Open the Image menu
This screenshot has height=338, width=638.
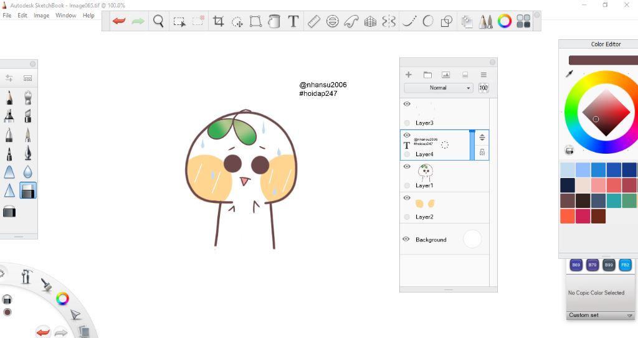[x=41, y=16]
